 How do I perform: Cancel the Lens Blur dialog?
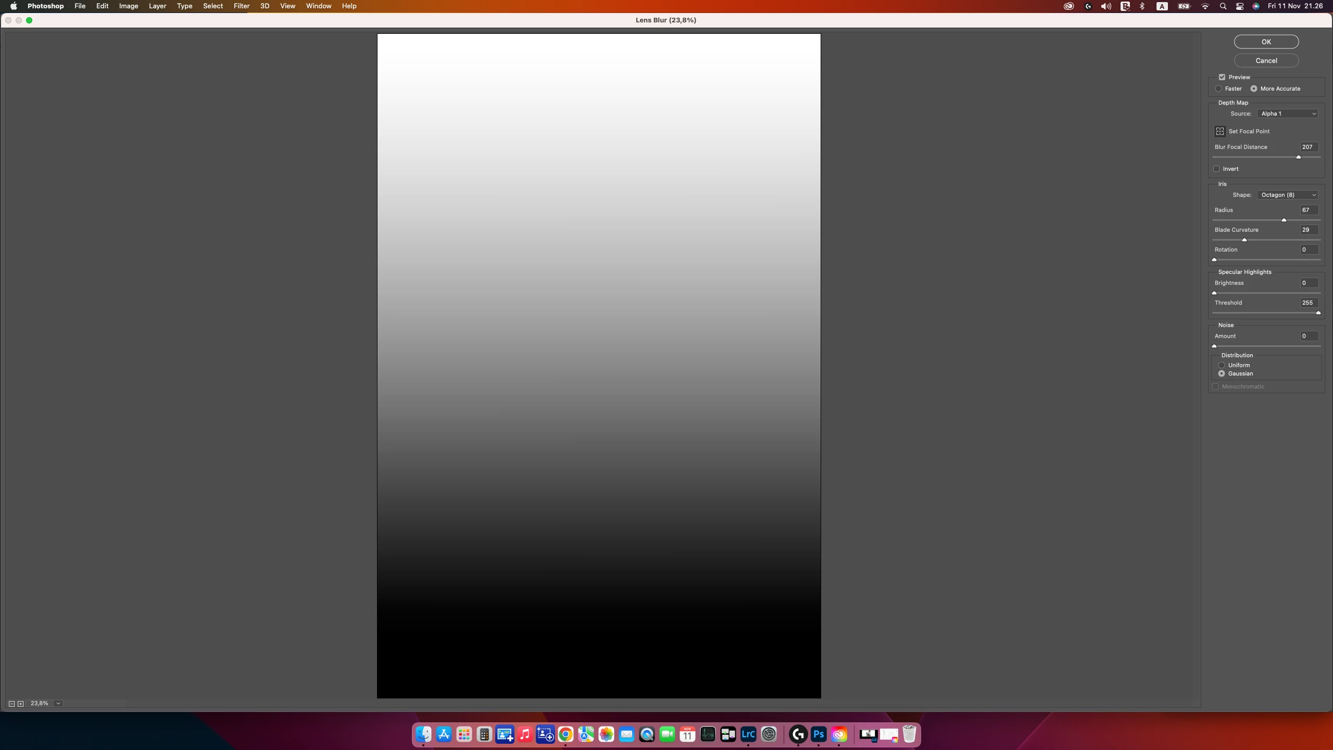[1266, 60]
